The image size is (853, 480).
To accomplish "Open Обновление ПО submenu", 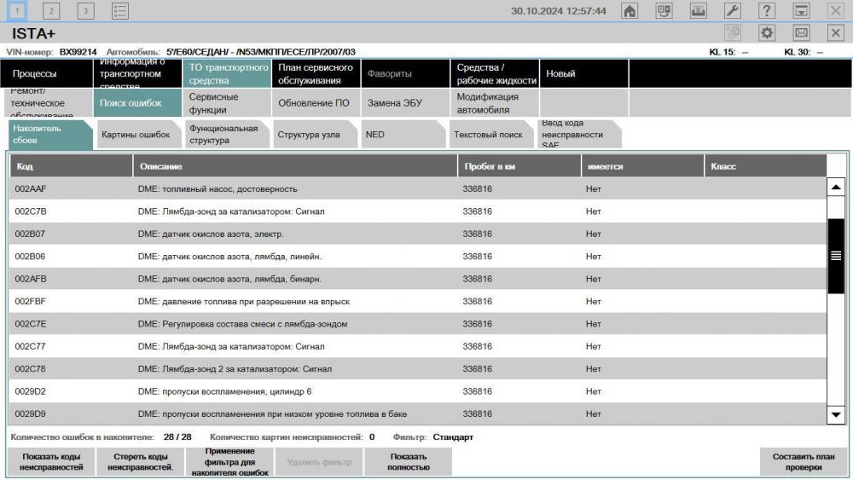I will point(316,103).
